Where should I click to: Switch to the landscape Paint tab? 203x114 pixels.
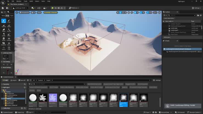(x=12, y=16)
